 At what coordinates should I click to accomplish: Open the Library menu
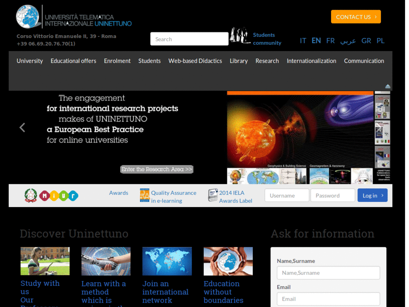[239, 61]
